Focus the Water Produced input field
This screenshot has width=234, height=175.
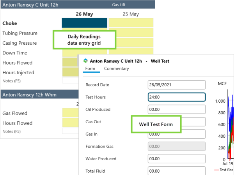(177, 159)
